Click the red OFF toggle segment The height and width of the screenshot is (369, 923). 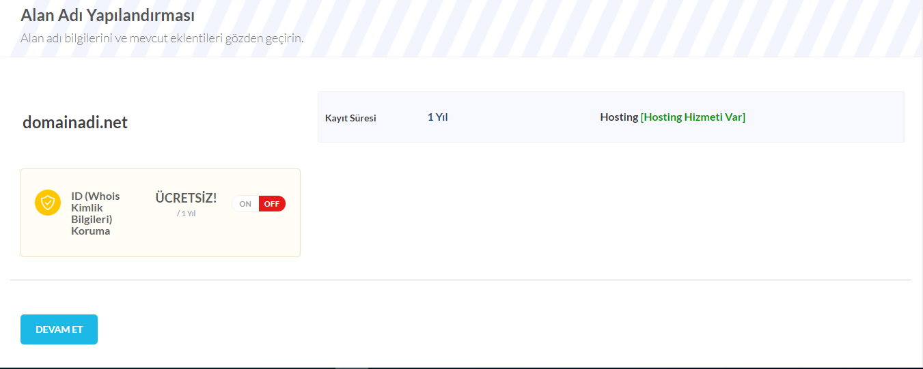point(272,204)
